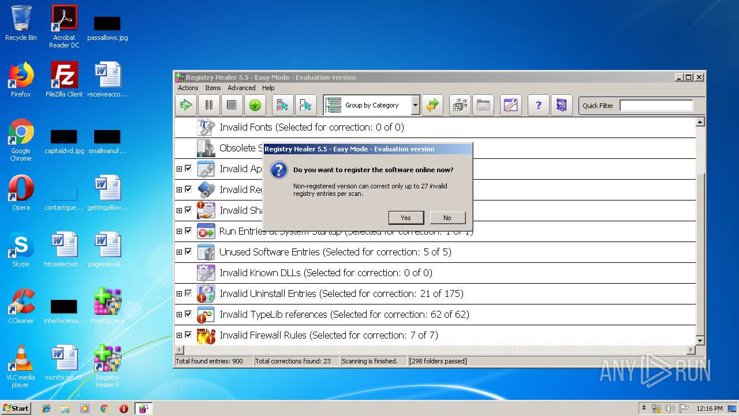Open the Advanced menu
739x416 pixels.
point(241,88)
